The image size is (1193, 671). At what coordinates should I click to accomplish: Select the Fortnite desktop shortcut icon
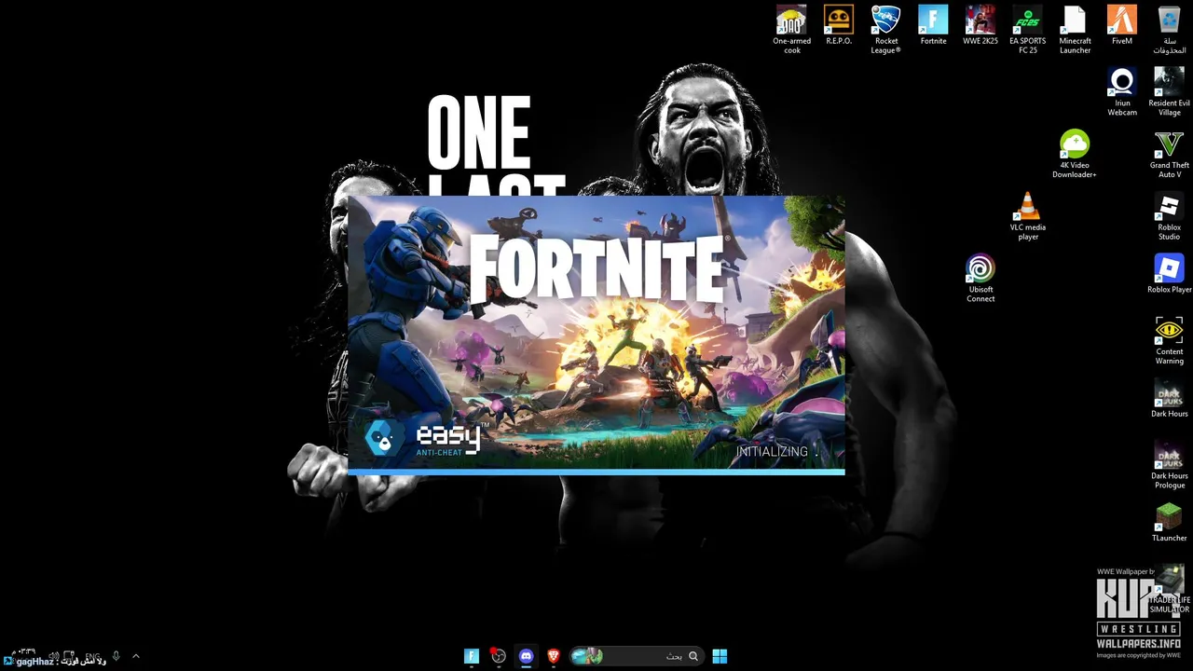(x=933, y=26)
